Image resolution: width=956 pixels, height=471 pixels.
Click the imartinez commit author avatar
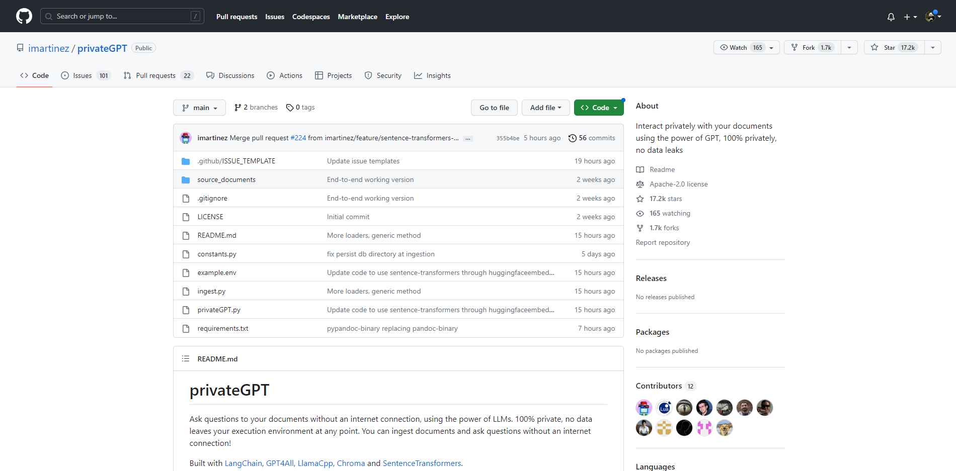click(x=186, y=138)
